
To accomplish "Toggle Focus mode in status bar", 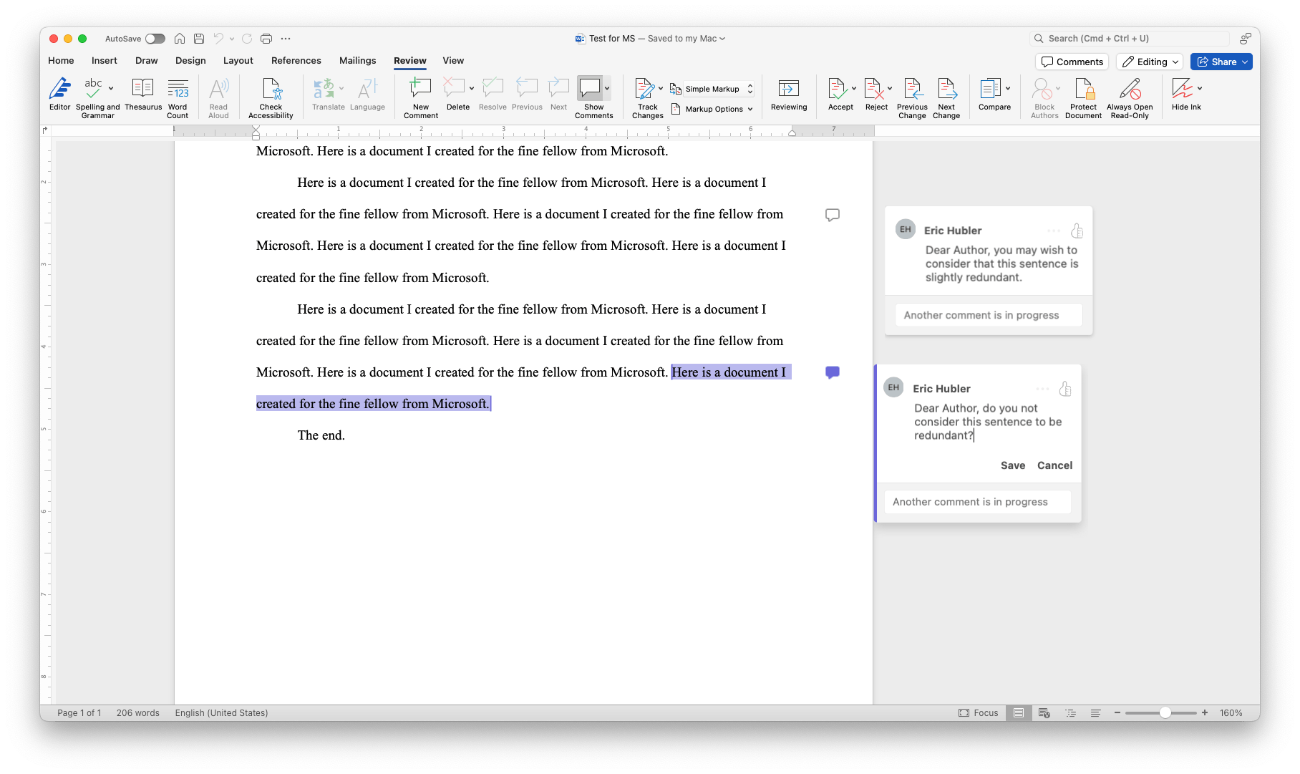I will [978, 713].
